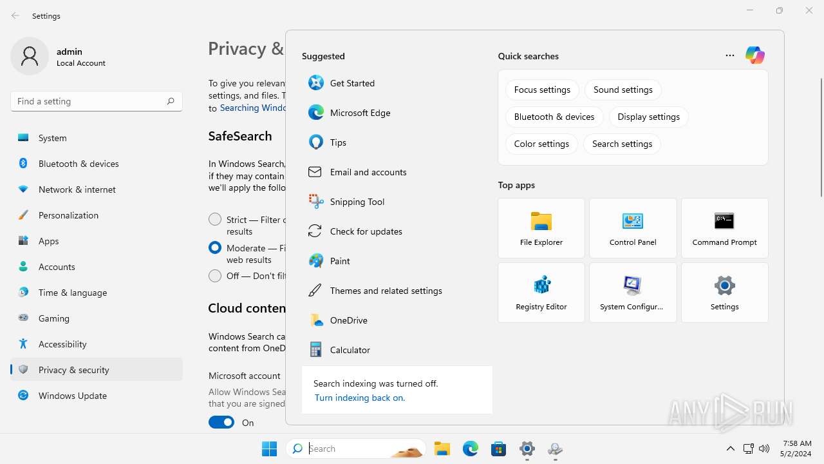The width and height of the screenshot is (824, 464).
Task: Open File Explorer from the taskbar
Action: (442, 449)
